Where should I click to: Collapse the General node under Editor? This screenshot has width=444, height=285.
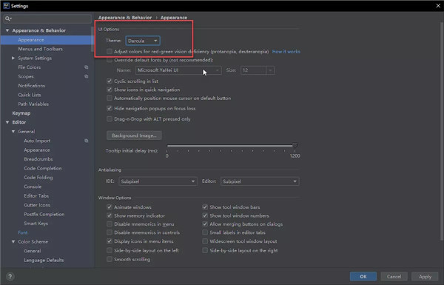point(13,132)
